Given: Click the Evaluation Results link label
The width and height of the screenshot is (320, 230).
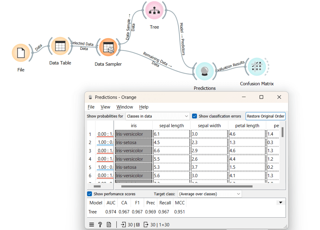Looking at the screenshot, I should pyautogui.click(x=230, y=66).
